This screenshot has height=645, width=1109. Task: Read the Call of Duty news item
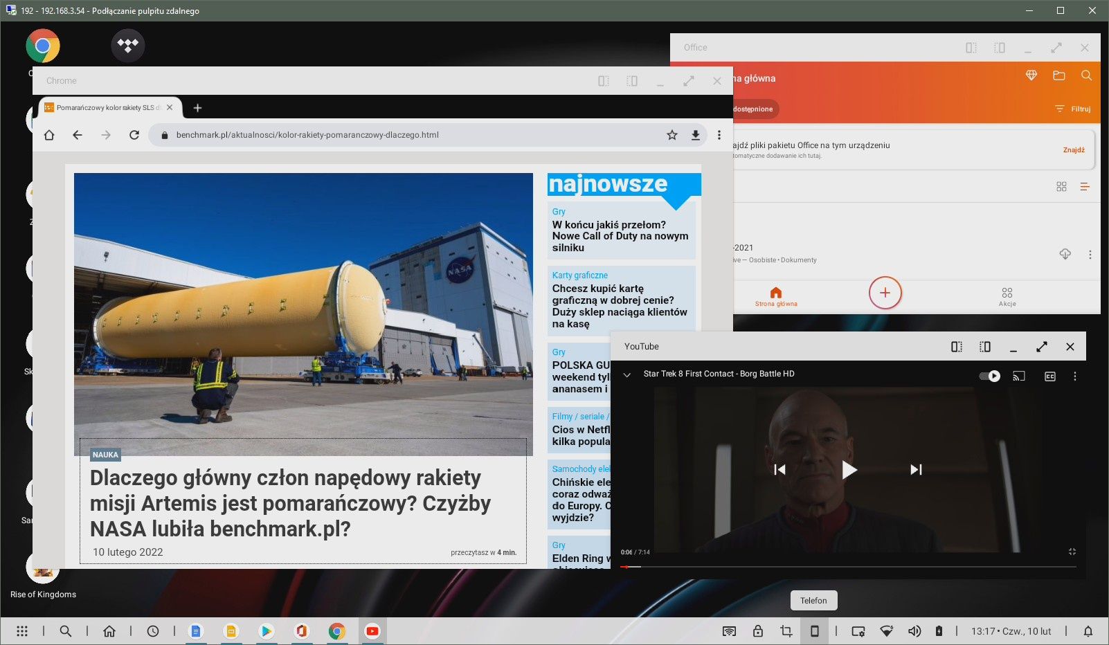(x=620, y=236)
